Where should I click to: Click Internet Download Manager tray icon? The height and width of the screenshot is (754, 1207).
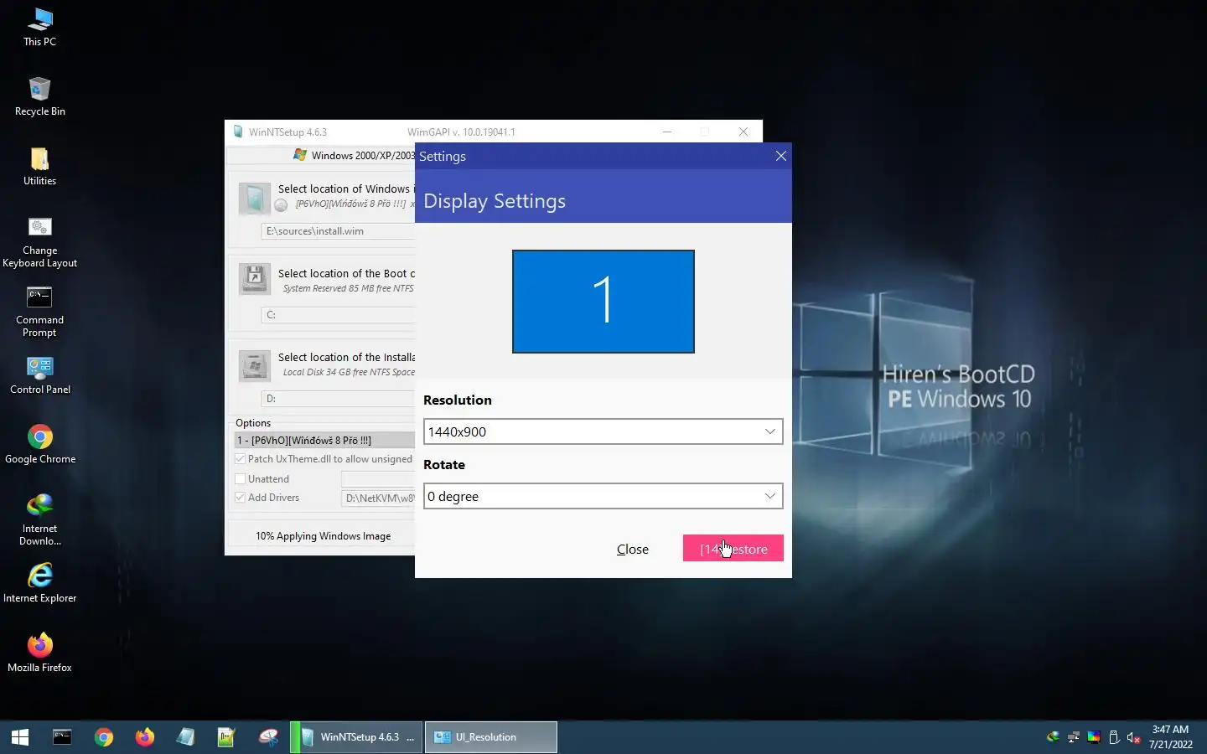pos(1054,737)
